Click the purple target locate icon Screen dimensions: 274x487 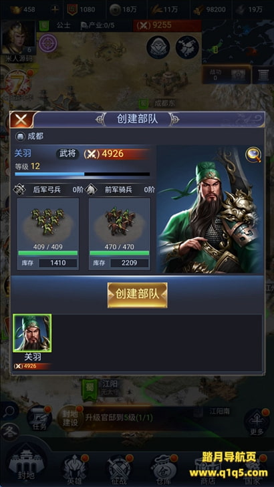(48, 43)
